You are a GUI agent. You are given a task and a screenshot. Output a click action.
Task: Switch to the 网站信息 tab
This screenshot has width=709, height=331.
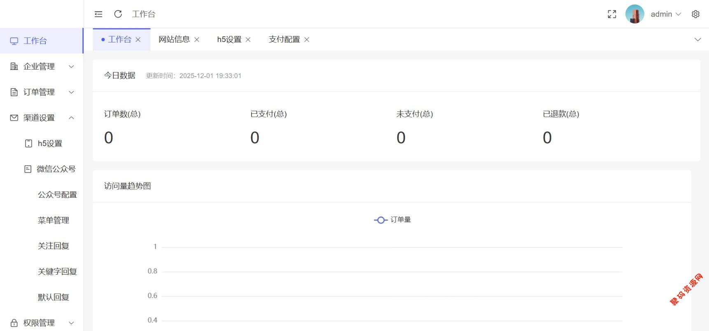tap(174, 40)
